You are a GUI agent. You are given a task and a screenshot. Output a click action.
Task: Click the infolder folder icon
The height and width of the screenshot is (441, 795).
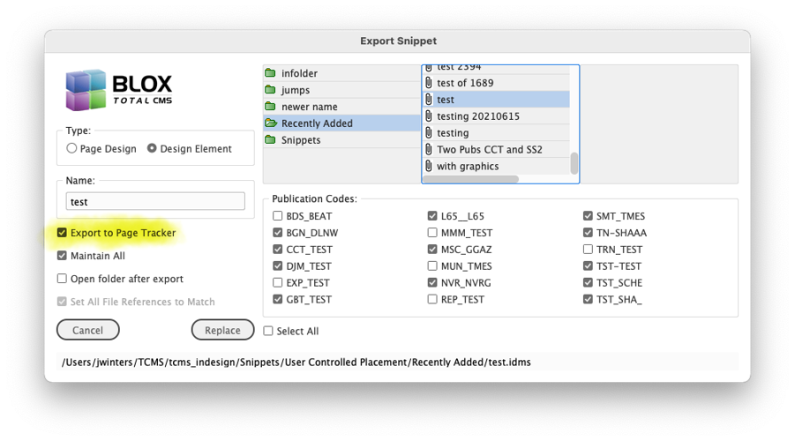pyautogui.click(x=270, y=73)
